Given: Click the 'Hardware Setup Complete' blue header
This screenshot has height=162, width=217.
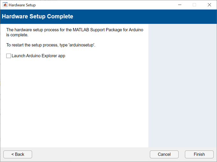Looking at the screenshot, I should coord(38,16).
